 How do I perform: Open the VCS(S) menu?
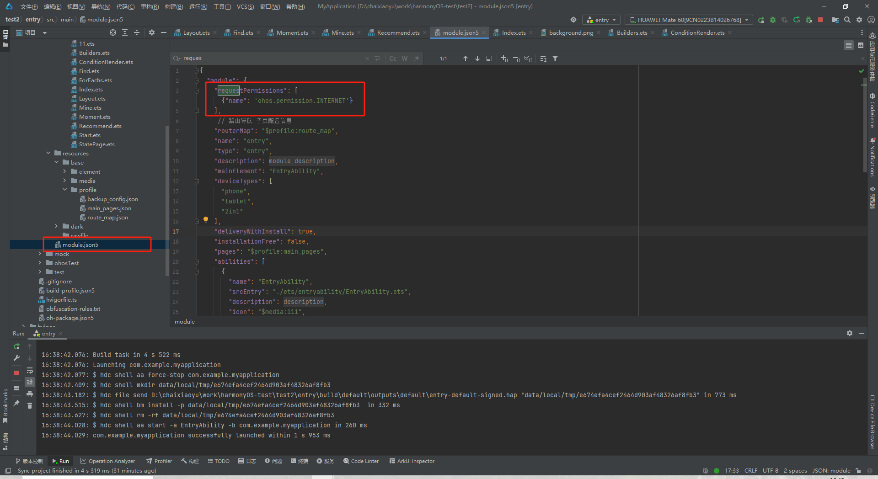[x=245, y=6]
